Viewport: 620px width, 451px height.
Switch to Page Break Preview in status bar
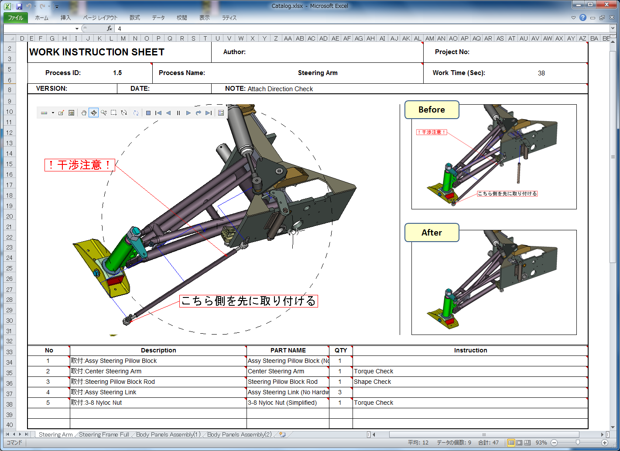(528, 443)
